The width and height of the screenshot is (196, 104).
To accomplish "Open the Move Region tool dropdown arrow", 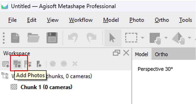I will [166, 38].
